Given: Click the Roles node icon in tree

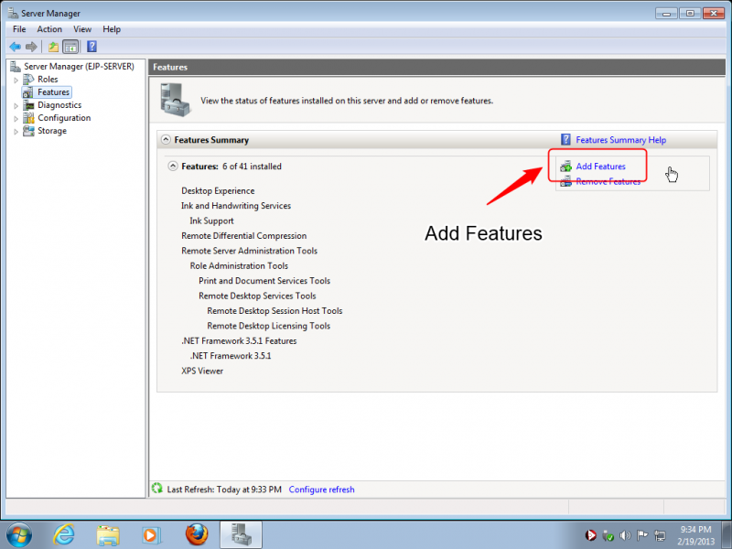Looking at the screenshot, I should click(x=28, y=80).
